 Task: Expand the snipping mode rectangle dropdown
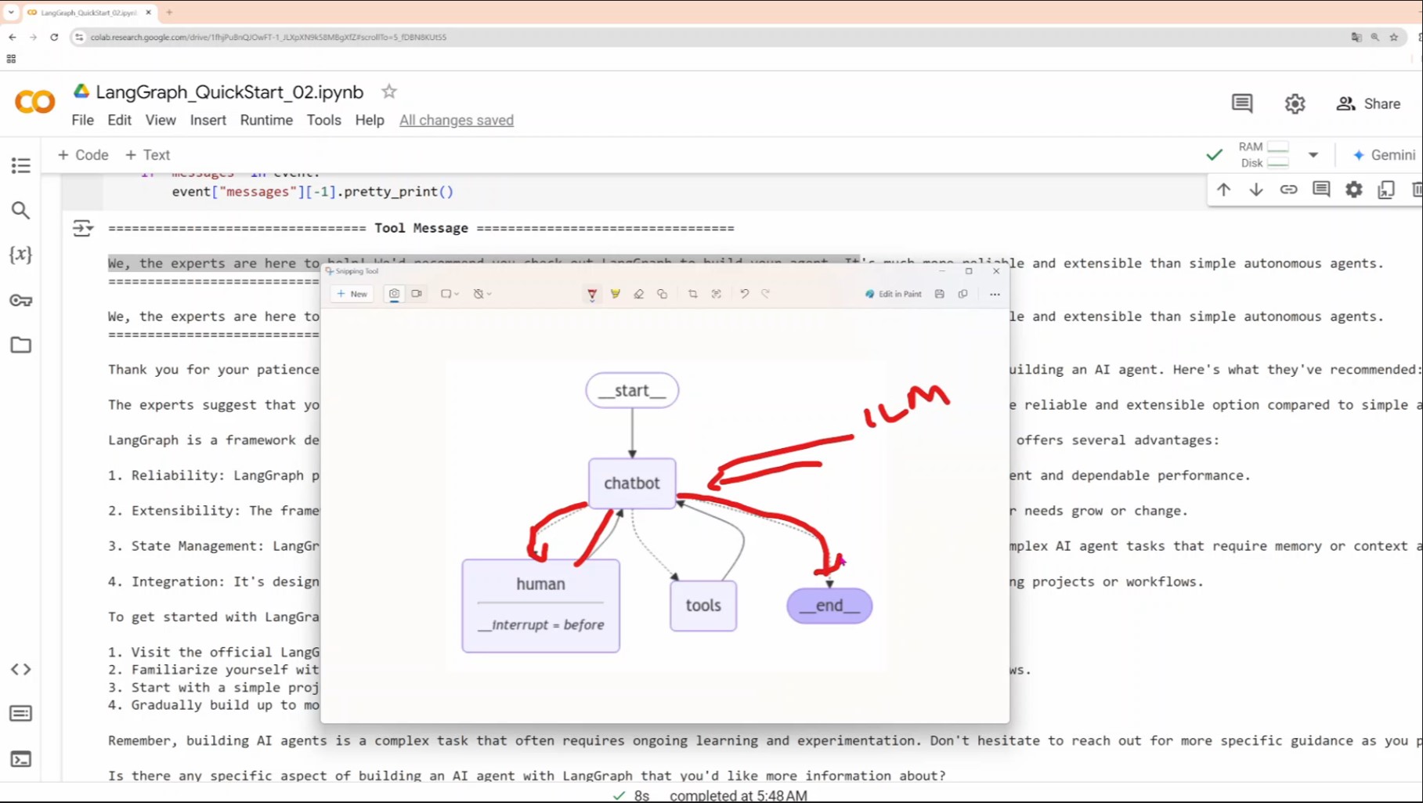point(450,294)
